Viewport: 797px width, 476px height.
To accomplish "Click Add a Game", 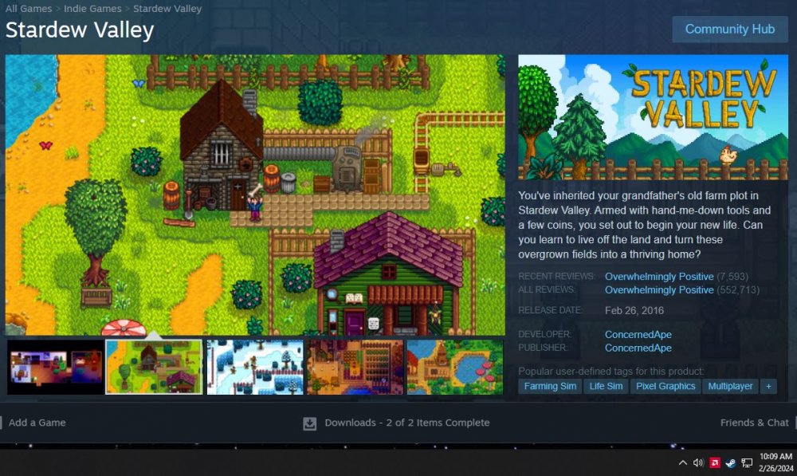I will click(x=37, y=423).
